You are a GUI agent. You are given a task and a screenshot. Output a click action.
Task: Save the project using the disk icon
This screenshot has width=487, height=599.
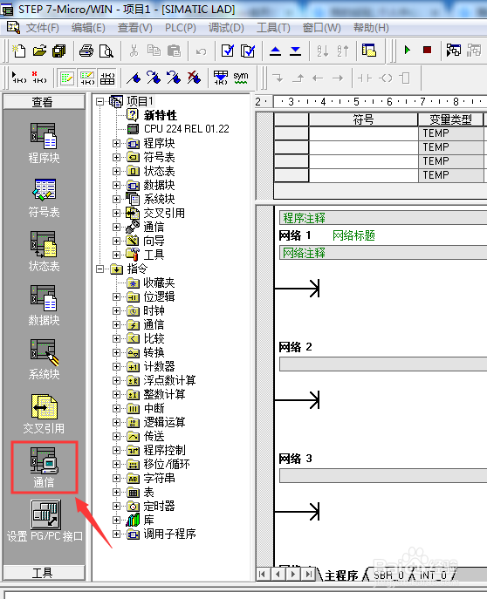coord(59,51)
